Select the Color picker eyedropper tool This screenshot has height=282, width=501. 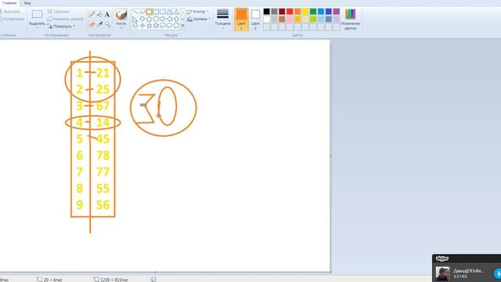click(99, 24)
